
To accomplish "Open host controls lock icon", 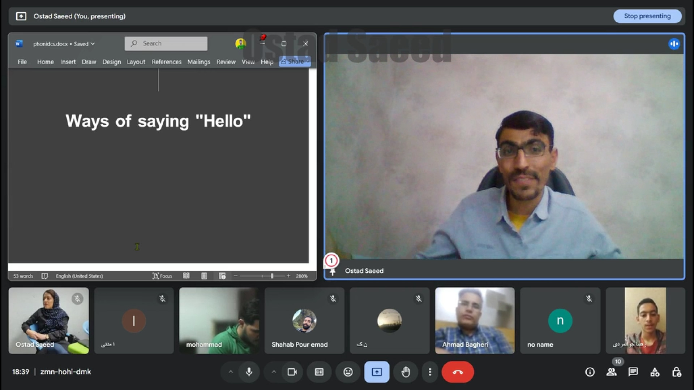I will pyautogui.click(x=677, y=372).
